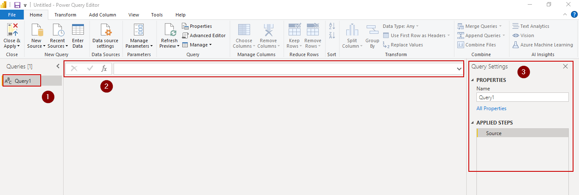579x195 pixels.
Task: Click the Split Column icon
Action: coord(352,30)
